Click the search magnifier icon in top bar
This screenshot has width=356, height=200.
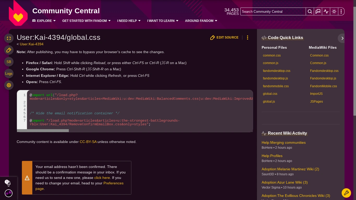(x=310, y=11)
